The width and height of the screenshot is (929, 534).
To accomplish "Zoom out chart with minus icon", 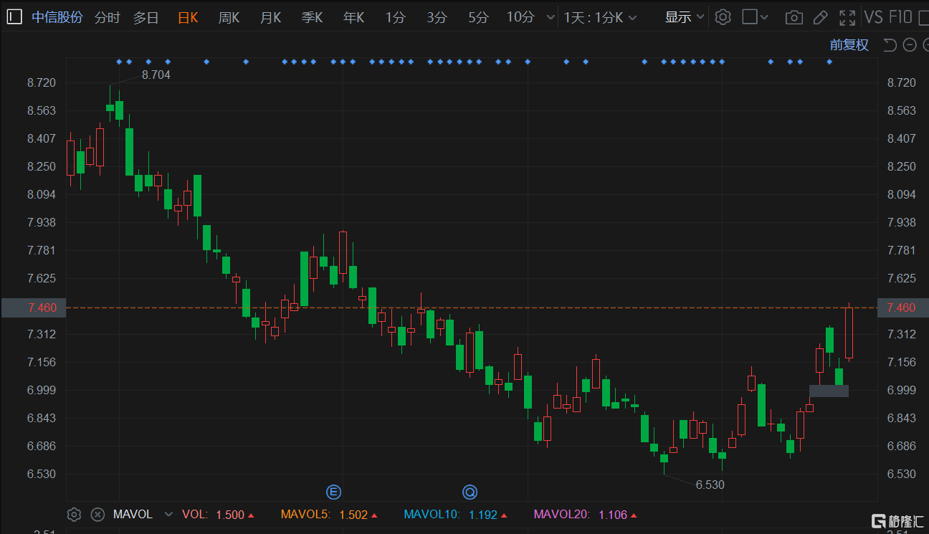I will 910,45.
